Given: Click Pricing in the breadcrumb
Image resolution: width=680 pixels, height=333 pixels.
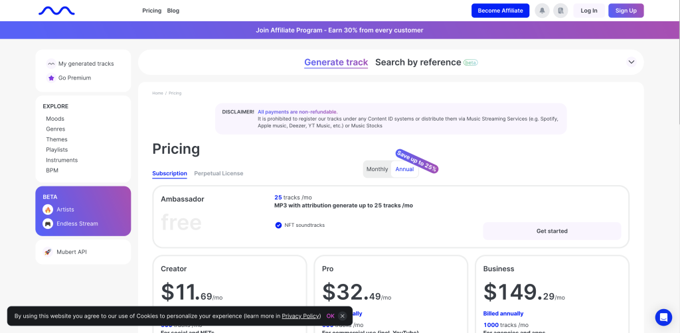Looking at the screenshot, I should 175,94.
